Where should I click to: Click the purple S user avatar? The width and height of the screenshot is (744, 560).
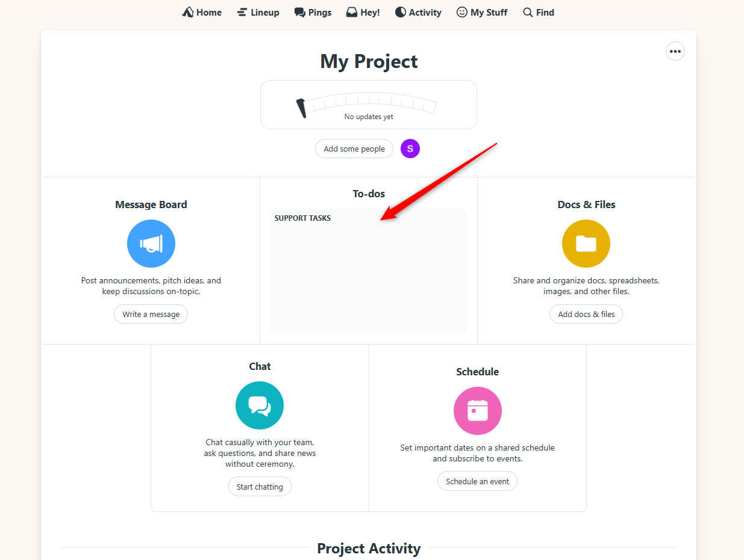click(x=410, y=149)
